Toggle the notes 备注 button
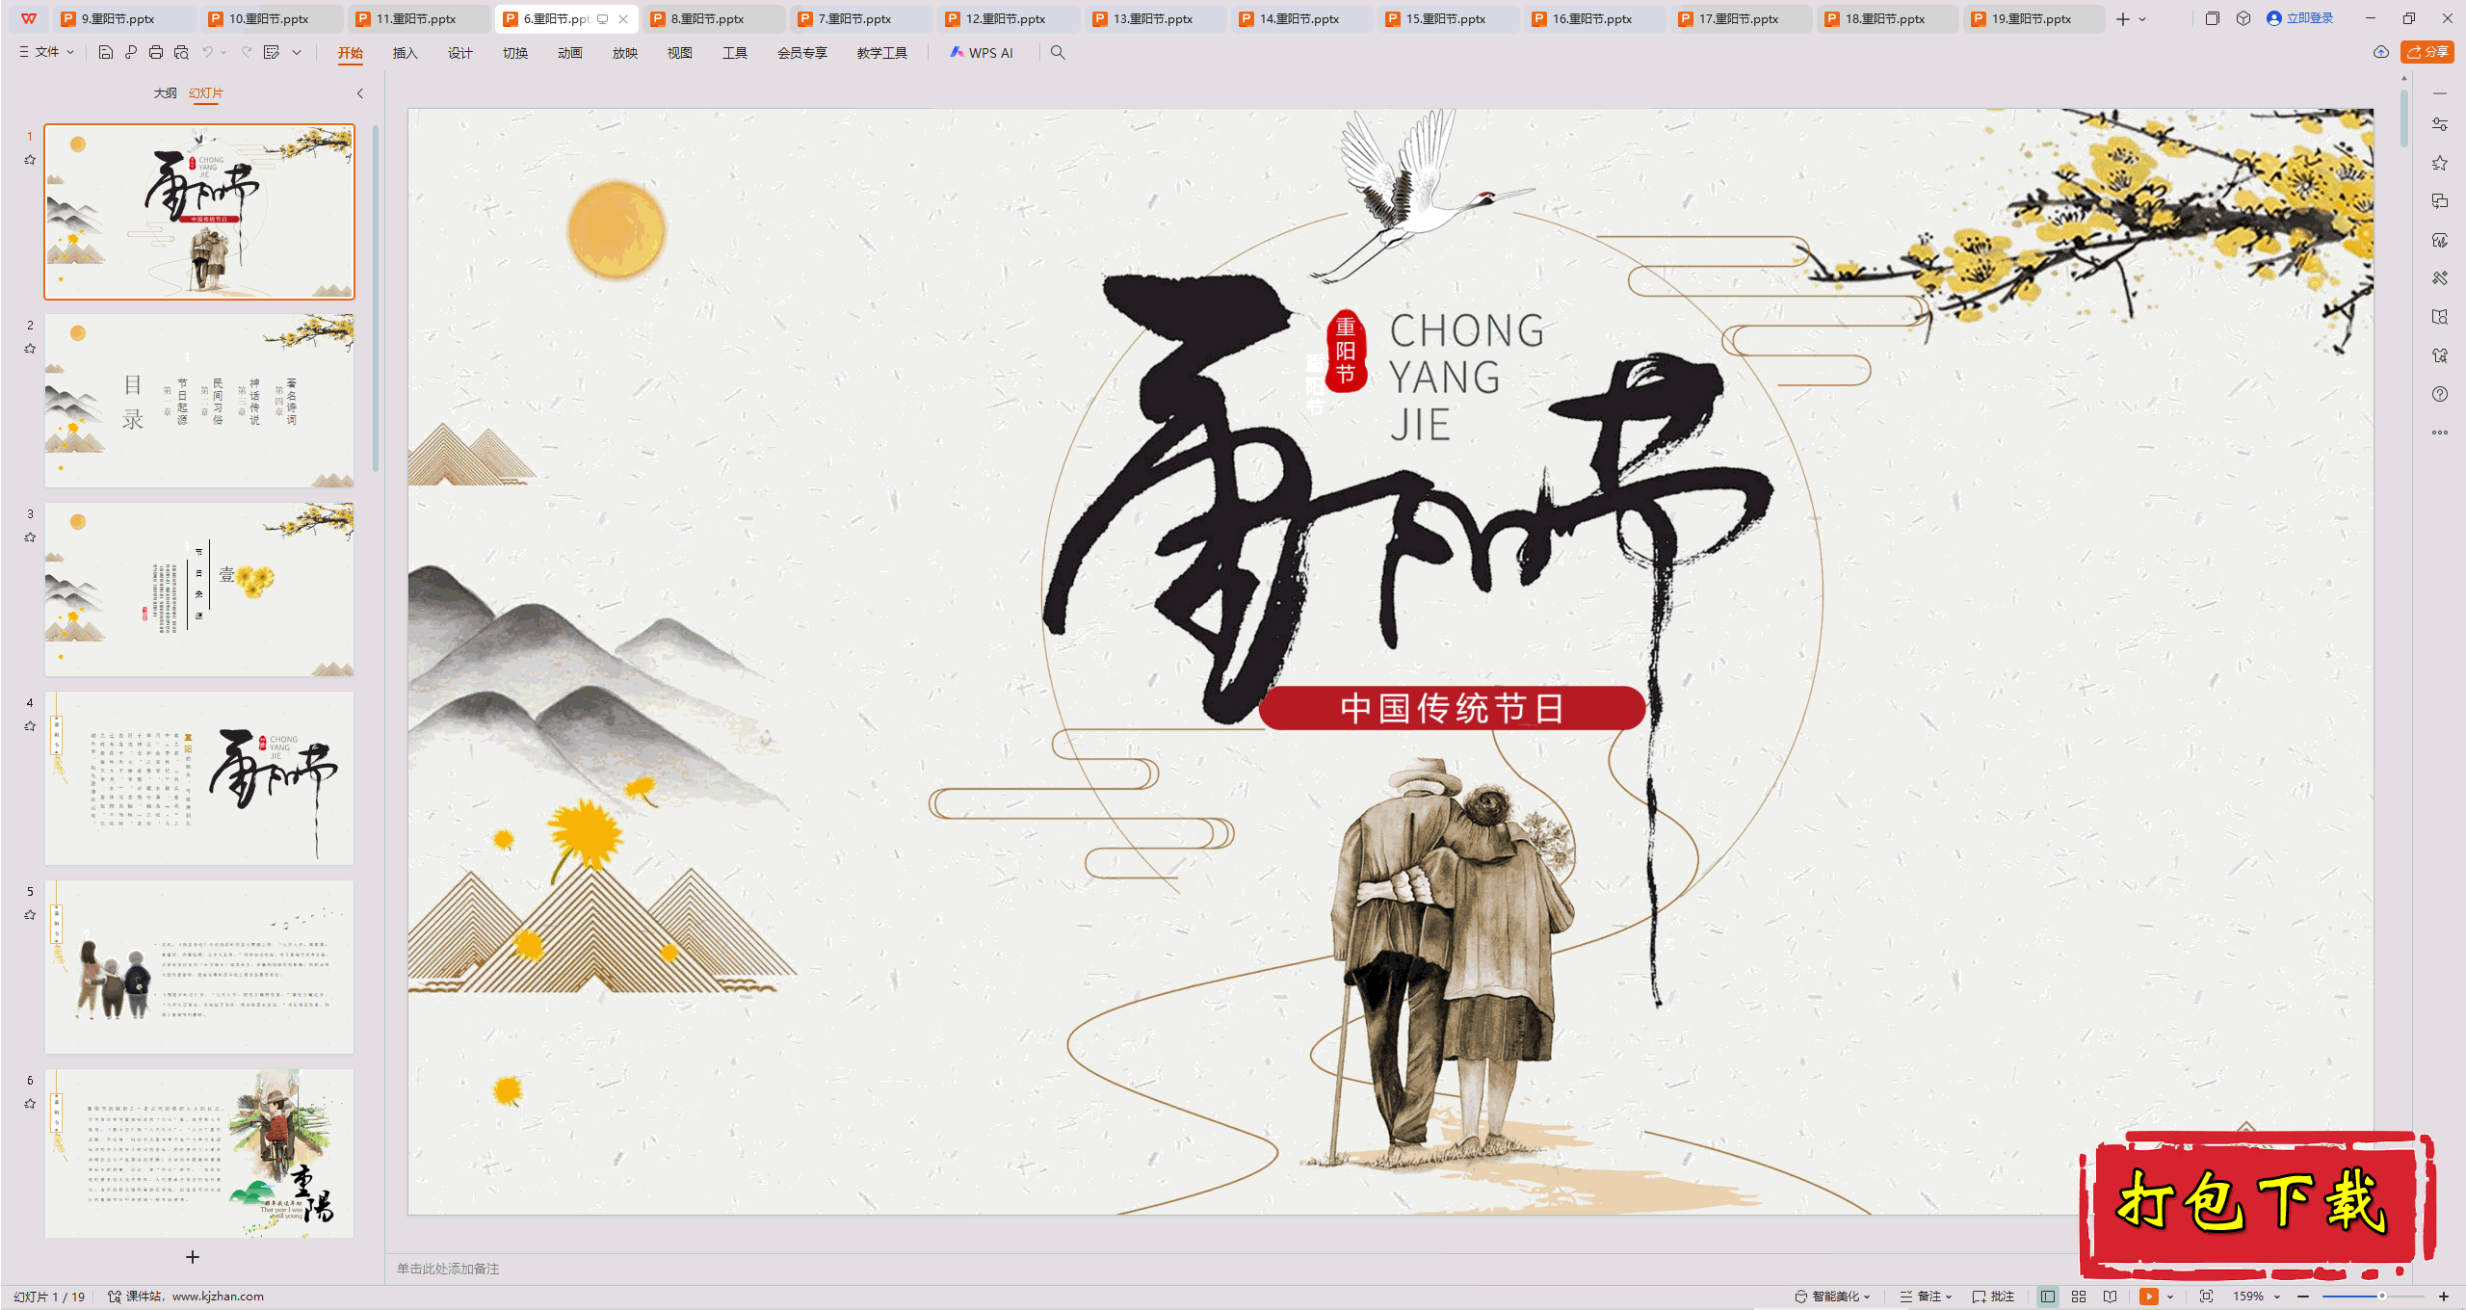The image size is (2466, 1310). (x=1926, y=1297)
